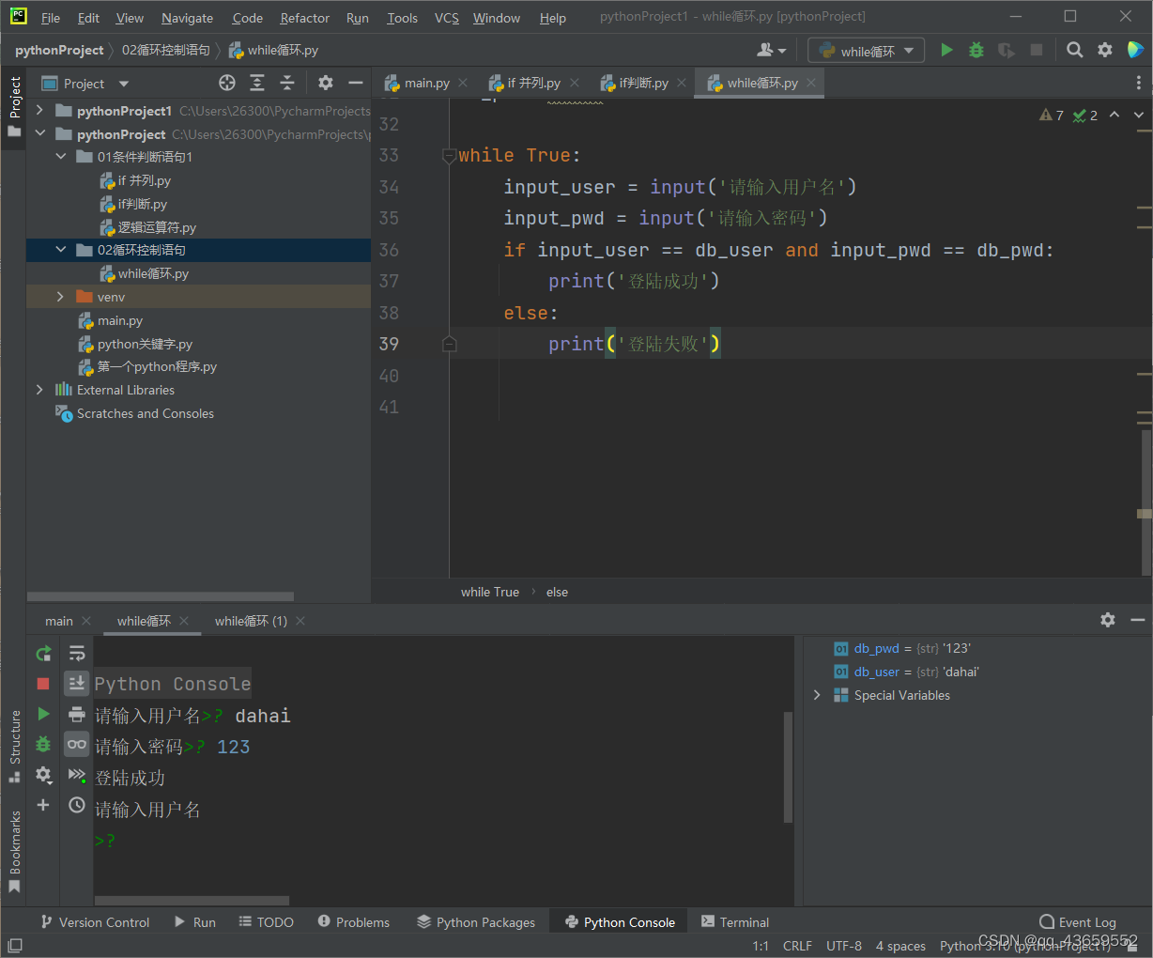
Task: Click the 'while True' breadcrumb
Action: click(x=489, y=592)
